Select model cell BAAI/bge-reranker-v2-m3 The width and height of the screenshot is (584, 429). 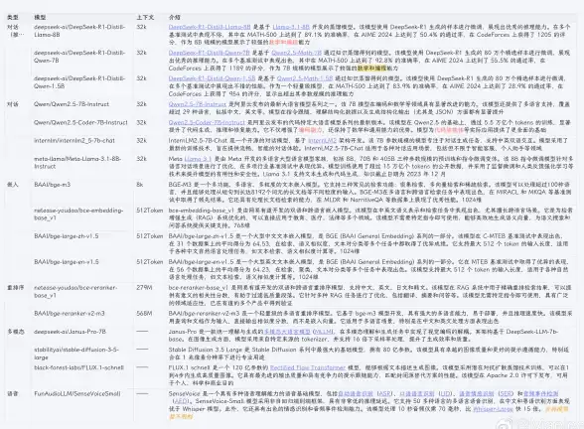click(x=70, y=314)
